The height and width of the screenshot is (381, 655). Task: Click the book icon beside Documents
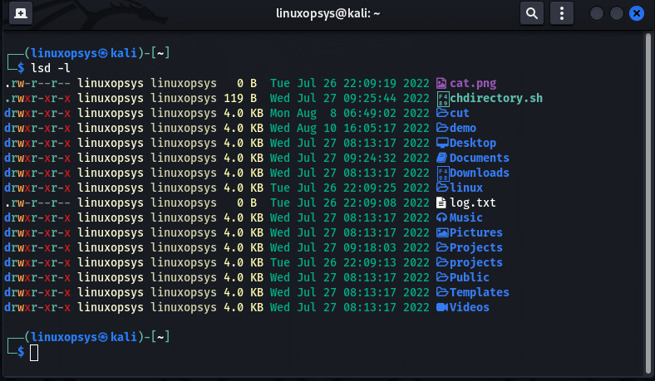(442, 158)
